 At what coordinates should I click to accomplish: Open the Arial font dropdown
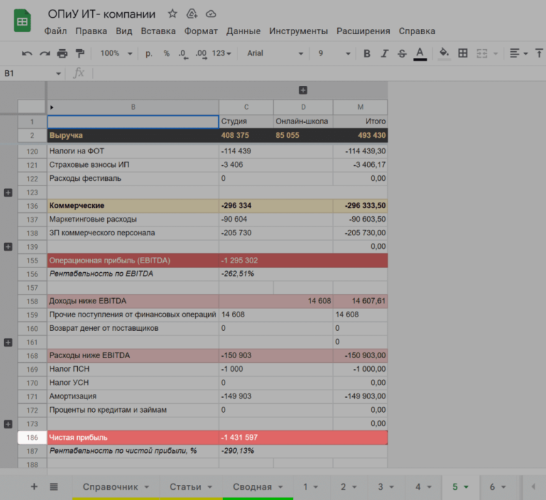pyautogui.click(x=275, y=54)
